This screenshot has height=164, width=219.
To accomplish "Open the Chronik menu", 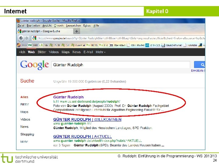I will point(59,26).
